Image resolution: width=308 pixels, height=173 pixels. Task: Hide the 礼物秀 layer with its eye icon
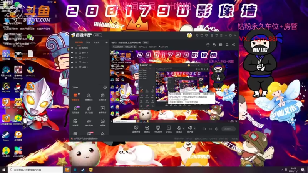click(x=72, y=48)
